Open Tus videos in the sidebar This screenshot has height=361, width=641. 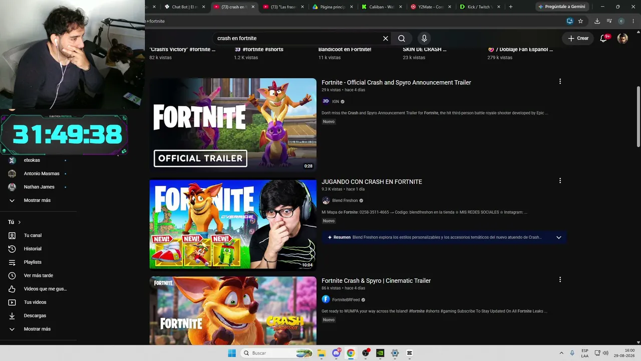[x=35, y=302]
